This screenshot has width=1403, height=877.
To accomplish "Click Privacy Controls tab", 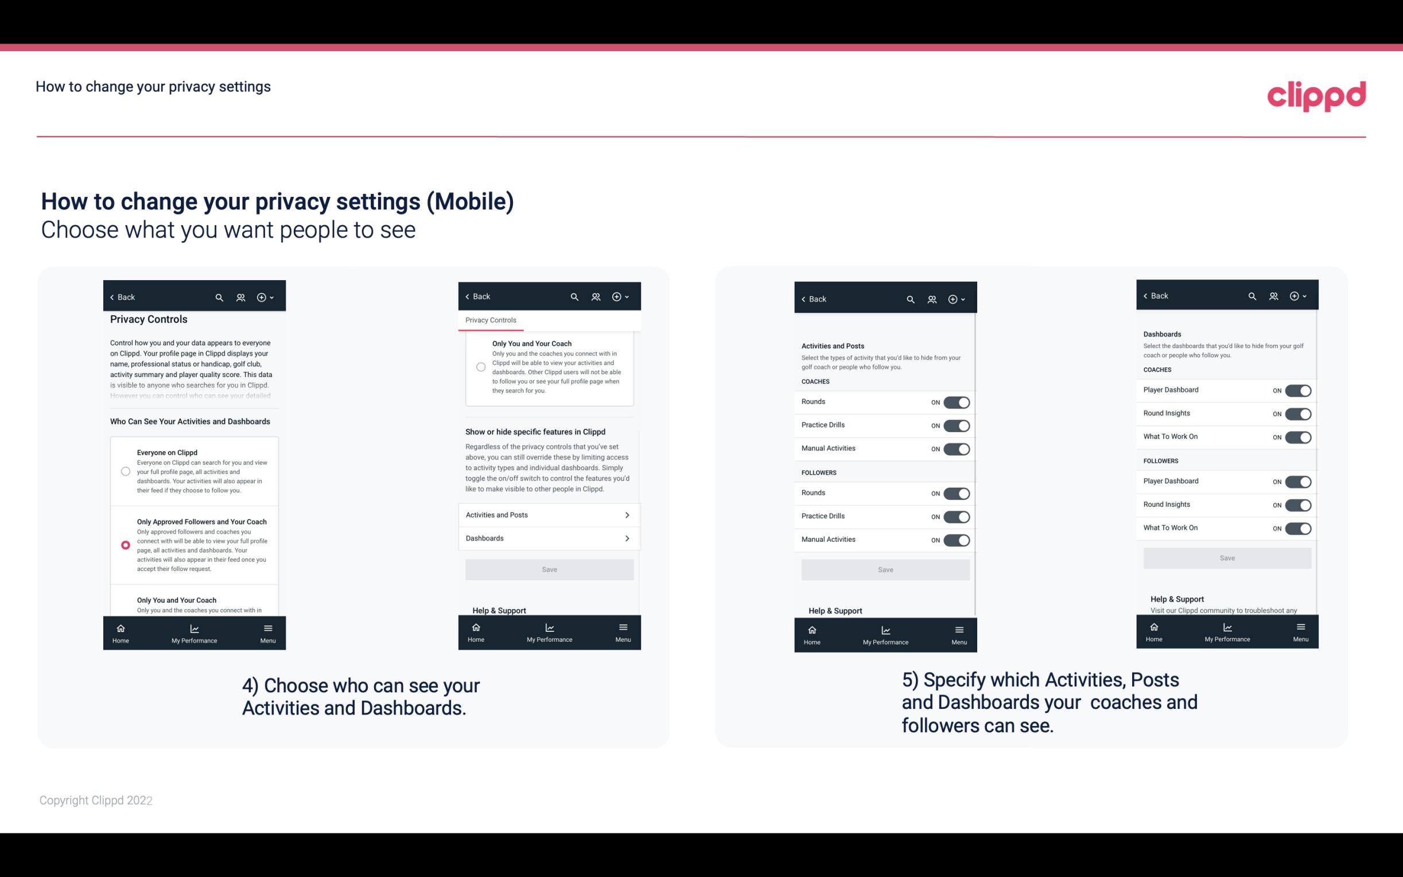I will (490, 319).
